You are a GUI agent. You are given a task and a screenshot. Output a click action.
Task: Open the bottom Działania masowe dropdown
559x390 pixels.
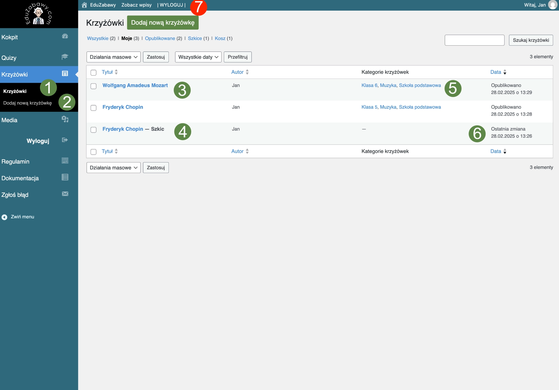click(113, 168)
